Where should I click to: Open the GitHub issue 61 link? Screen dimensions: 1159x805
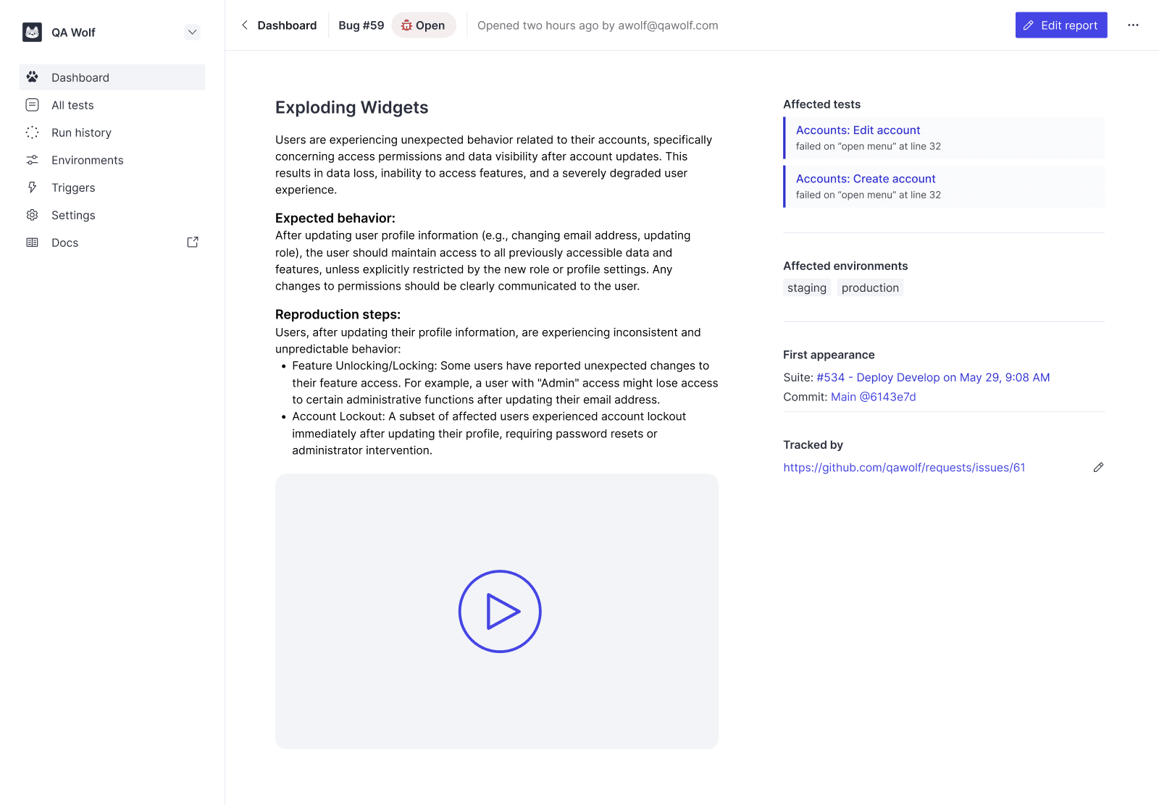click(x=904, y=467)
